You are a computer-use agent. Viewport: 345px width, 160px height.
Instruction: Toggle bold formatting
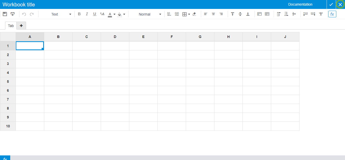coord(79,14)
